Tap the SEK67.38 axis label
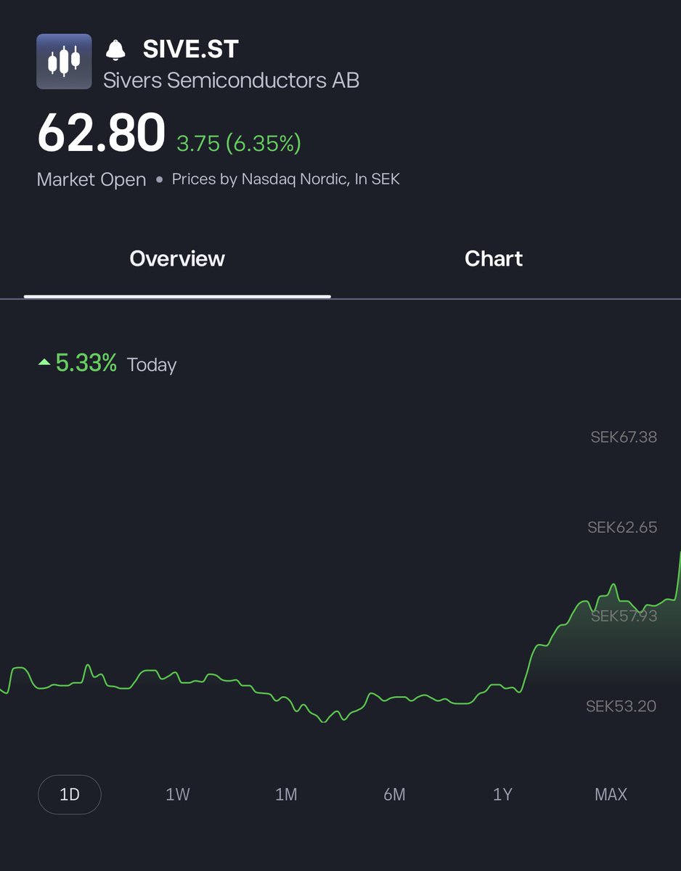This screenshot has width=681, height=871. pos(624,437)
